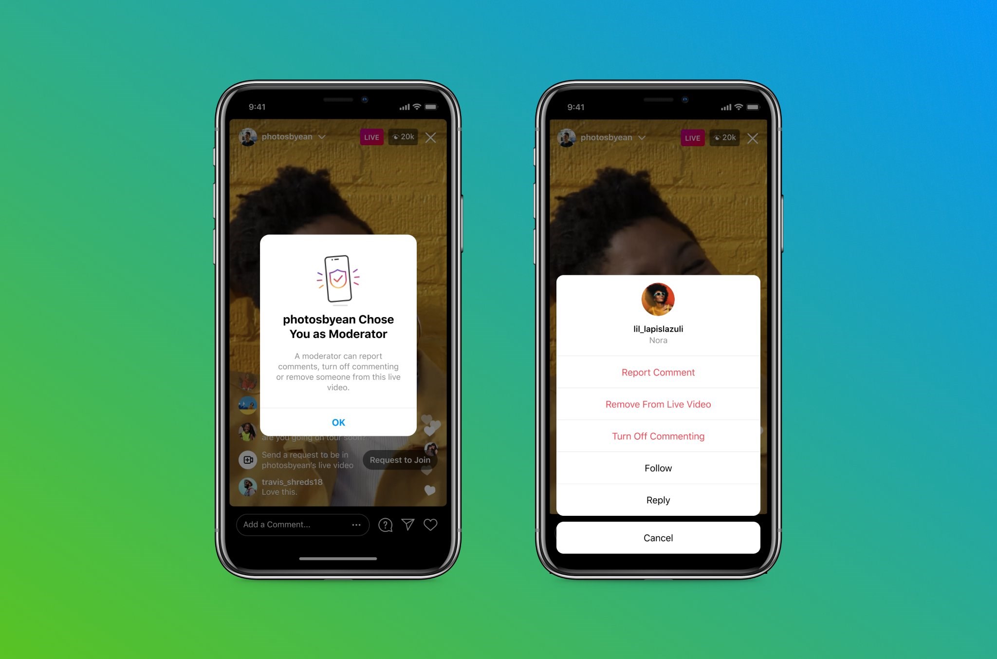Tap Cancel to dismiss action sheet
997x659 pixels.
(658, 537)
